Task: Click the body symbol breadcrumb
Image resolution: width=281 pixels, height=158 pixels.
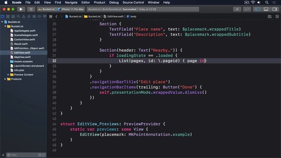Action: tap(132, 17)
